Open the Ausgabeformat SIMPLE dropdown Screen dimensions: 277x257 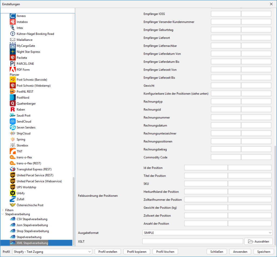[x=207, y=233]
